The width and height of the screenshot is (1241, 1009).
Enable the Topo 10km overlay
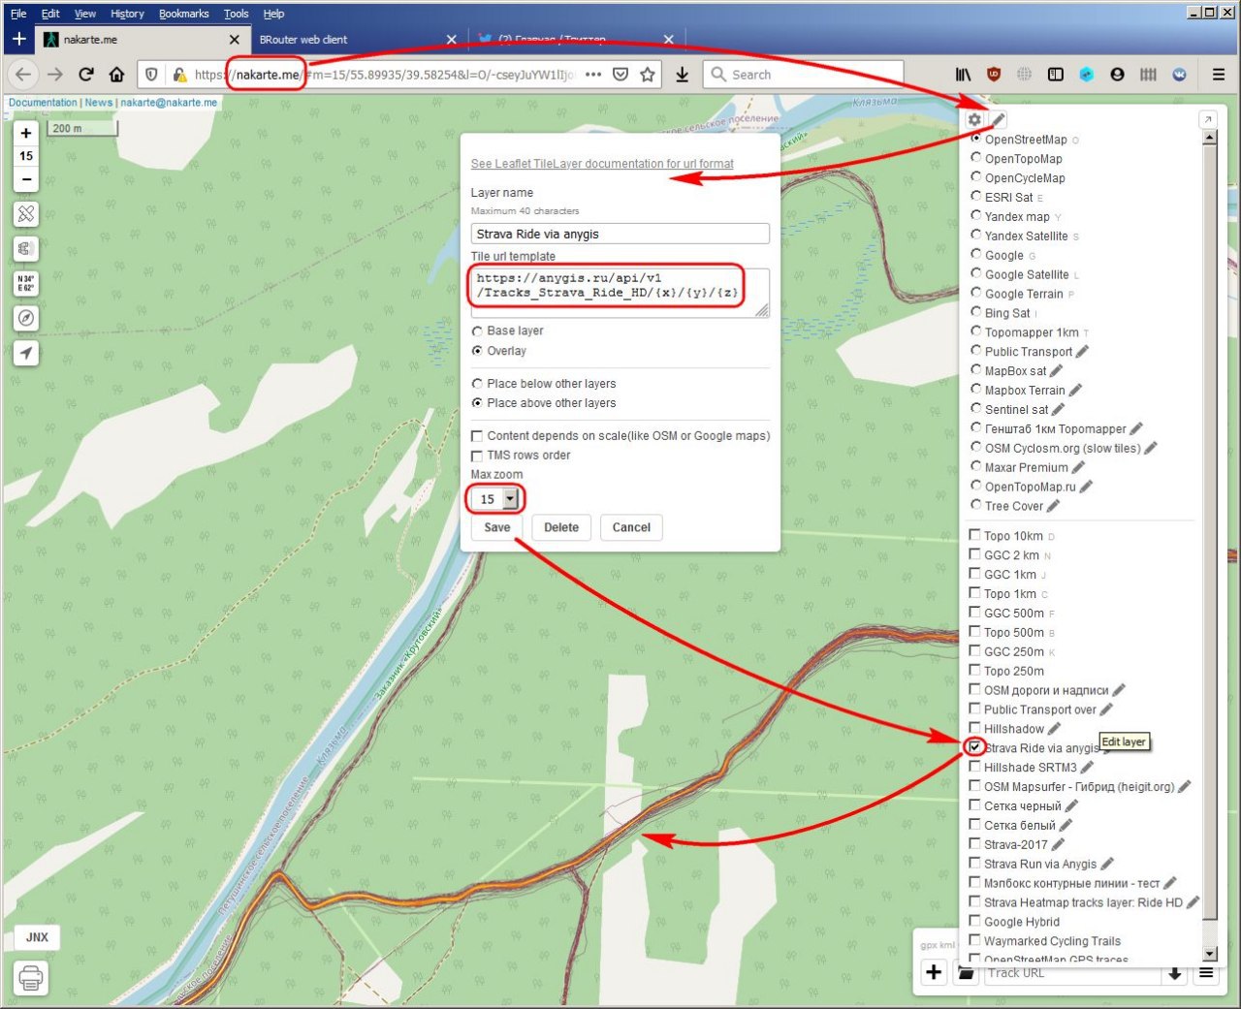[975, 535]
